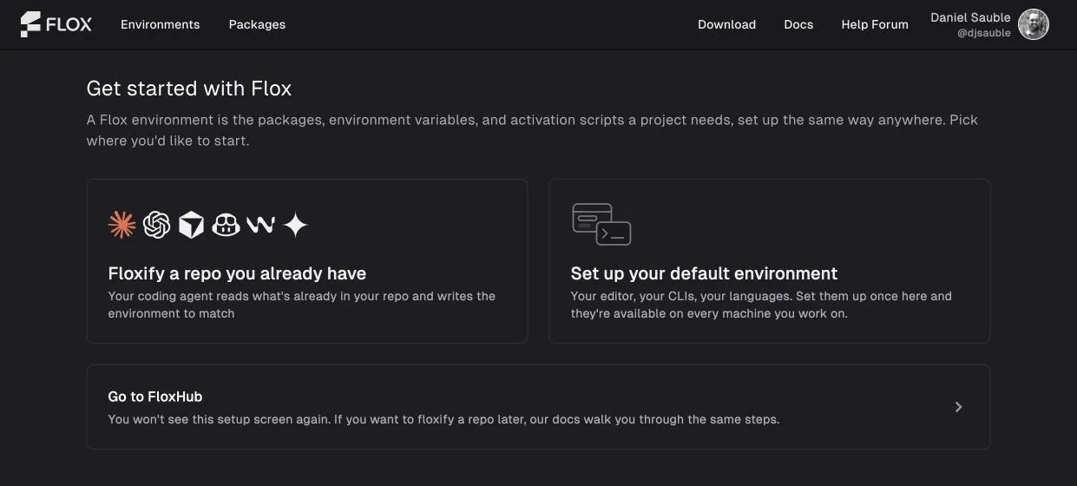
Task: Click text 'Your editor, your CLIs, your languages'
Action: pyautogui.click(x=681, y=296)
